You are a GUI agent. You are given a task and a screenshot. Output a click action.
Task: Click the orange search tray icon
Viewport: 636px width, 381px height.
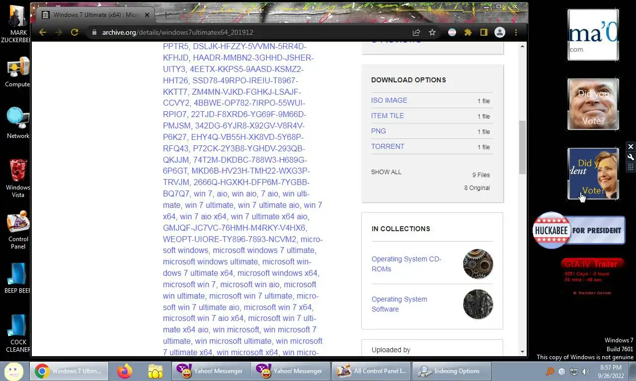pos(550,371)
